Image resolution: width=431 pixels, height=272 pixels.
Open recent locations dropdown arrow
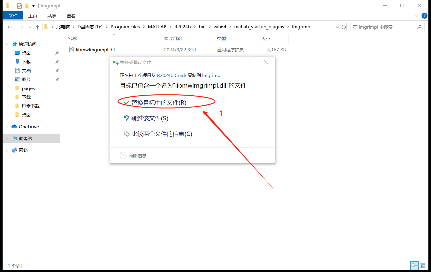(30, 27)
